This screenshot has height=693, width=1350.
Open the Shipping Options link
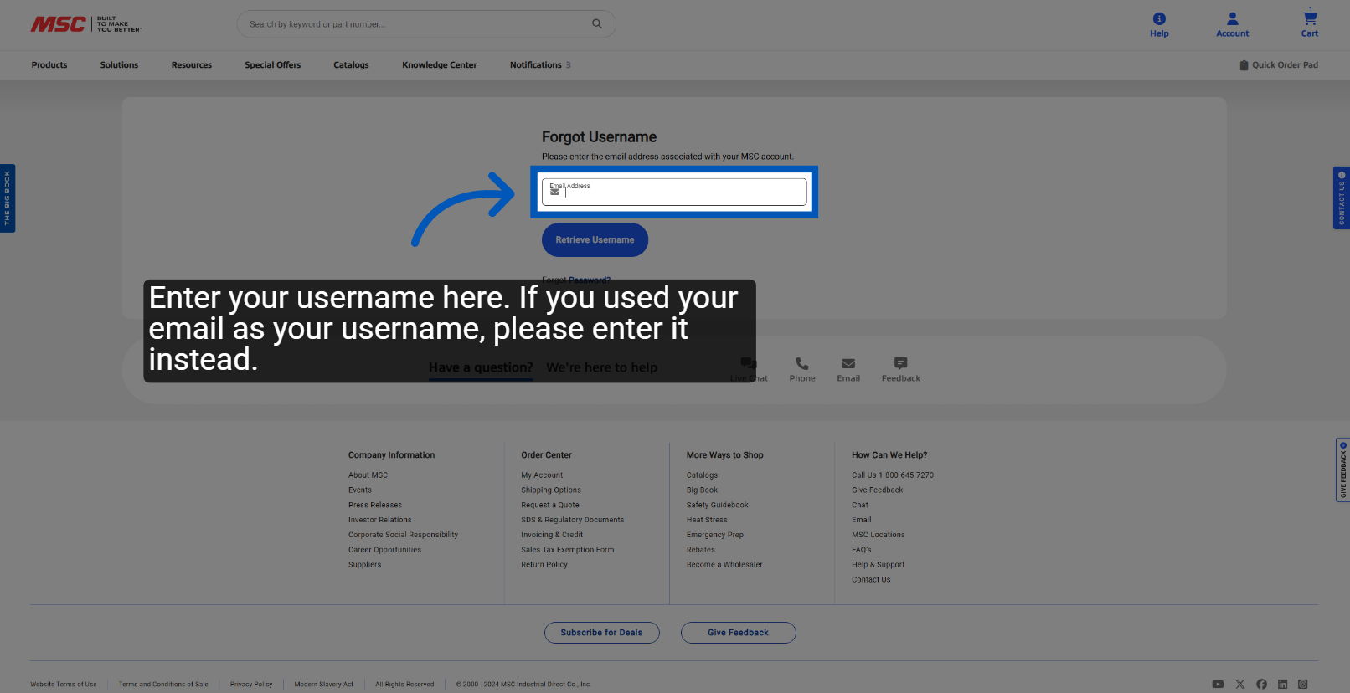click(x=551, y=490)
